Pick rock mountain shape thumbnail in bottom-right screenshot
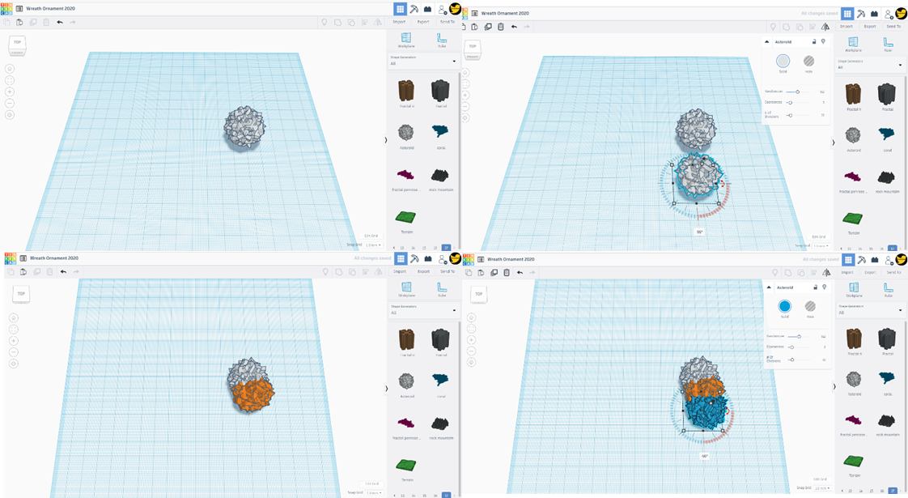 [x=887, y=424]
